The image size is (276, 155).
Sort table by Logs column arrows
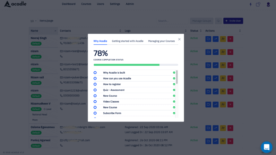186,31
